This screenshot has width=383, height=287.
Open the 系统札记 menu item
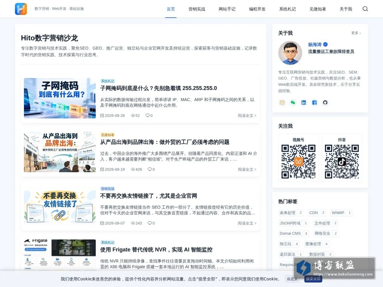(287, 9)
